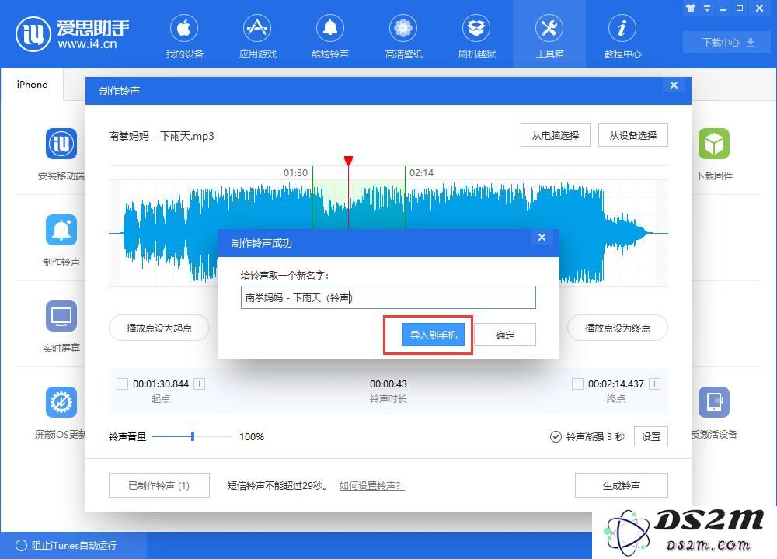Click 设置 button beside fade-in option
The width and height of the screenshot is (777, 559).
[651, 436]
